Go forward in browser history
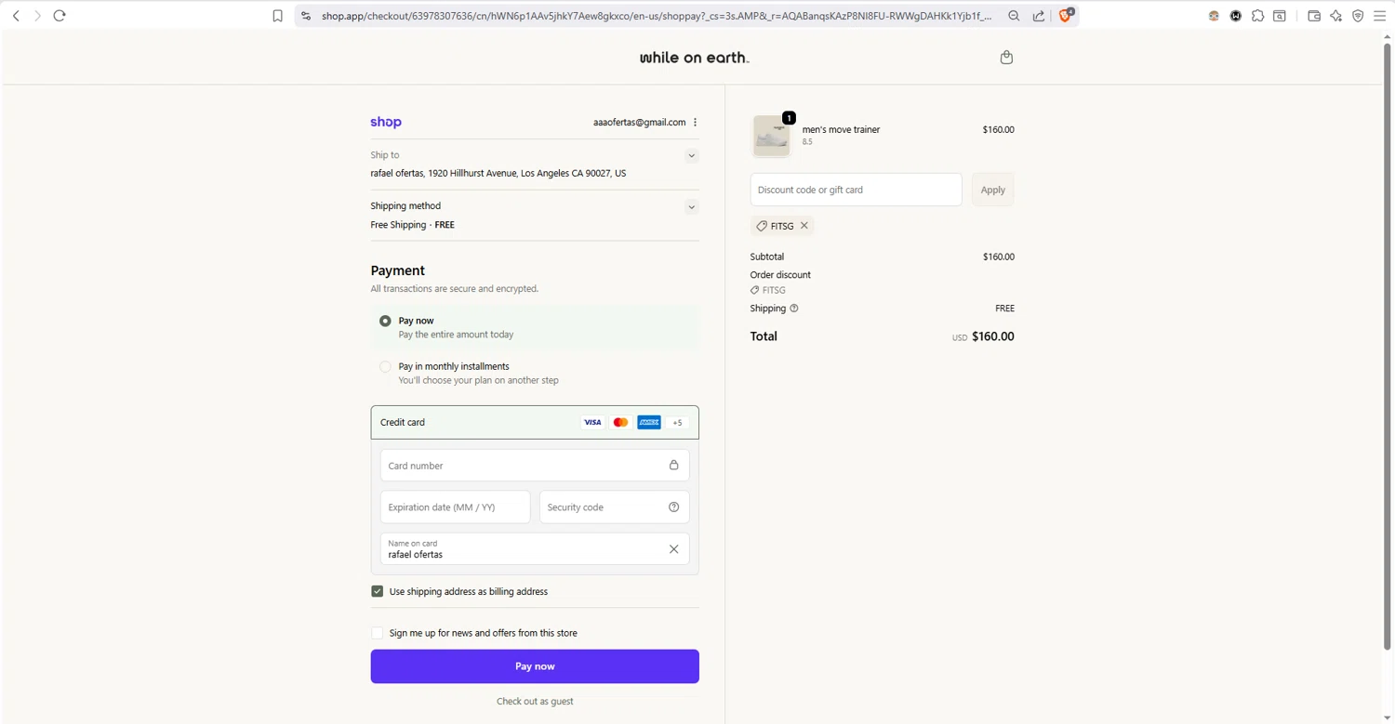 [x=37, y=16]
